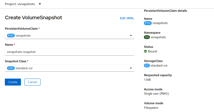This screenshot has height=112, width=214.
Task: Click the NS namespace badge
Action: pyautogui.click(x=147, y=37)
